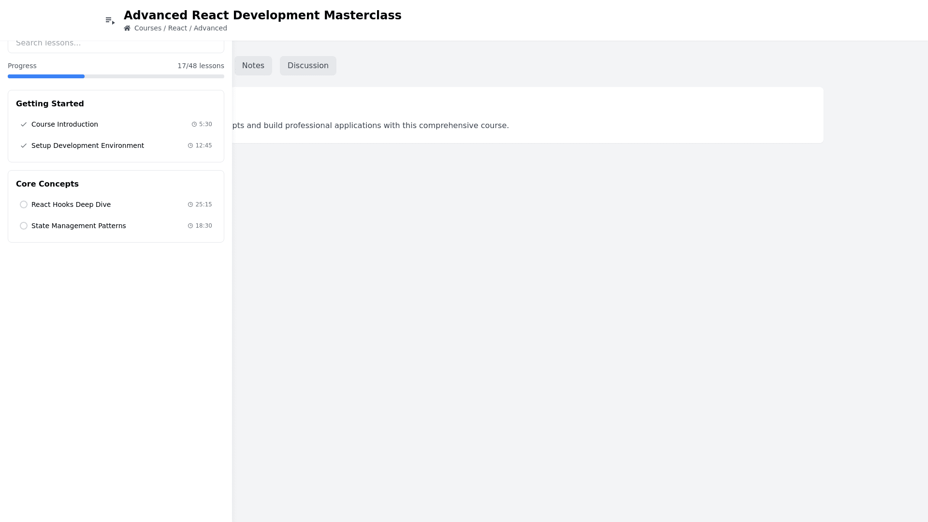Click the clock icon beside React Hooks Deep Dive
The height and width of the screenshot is (522, 928).
190,204
